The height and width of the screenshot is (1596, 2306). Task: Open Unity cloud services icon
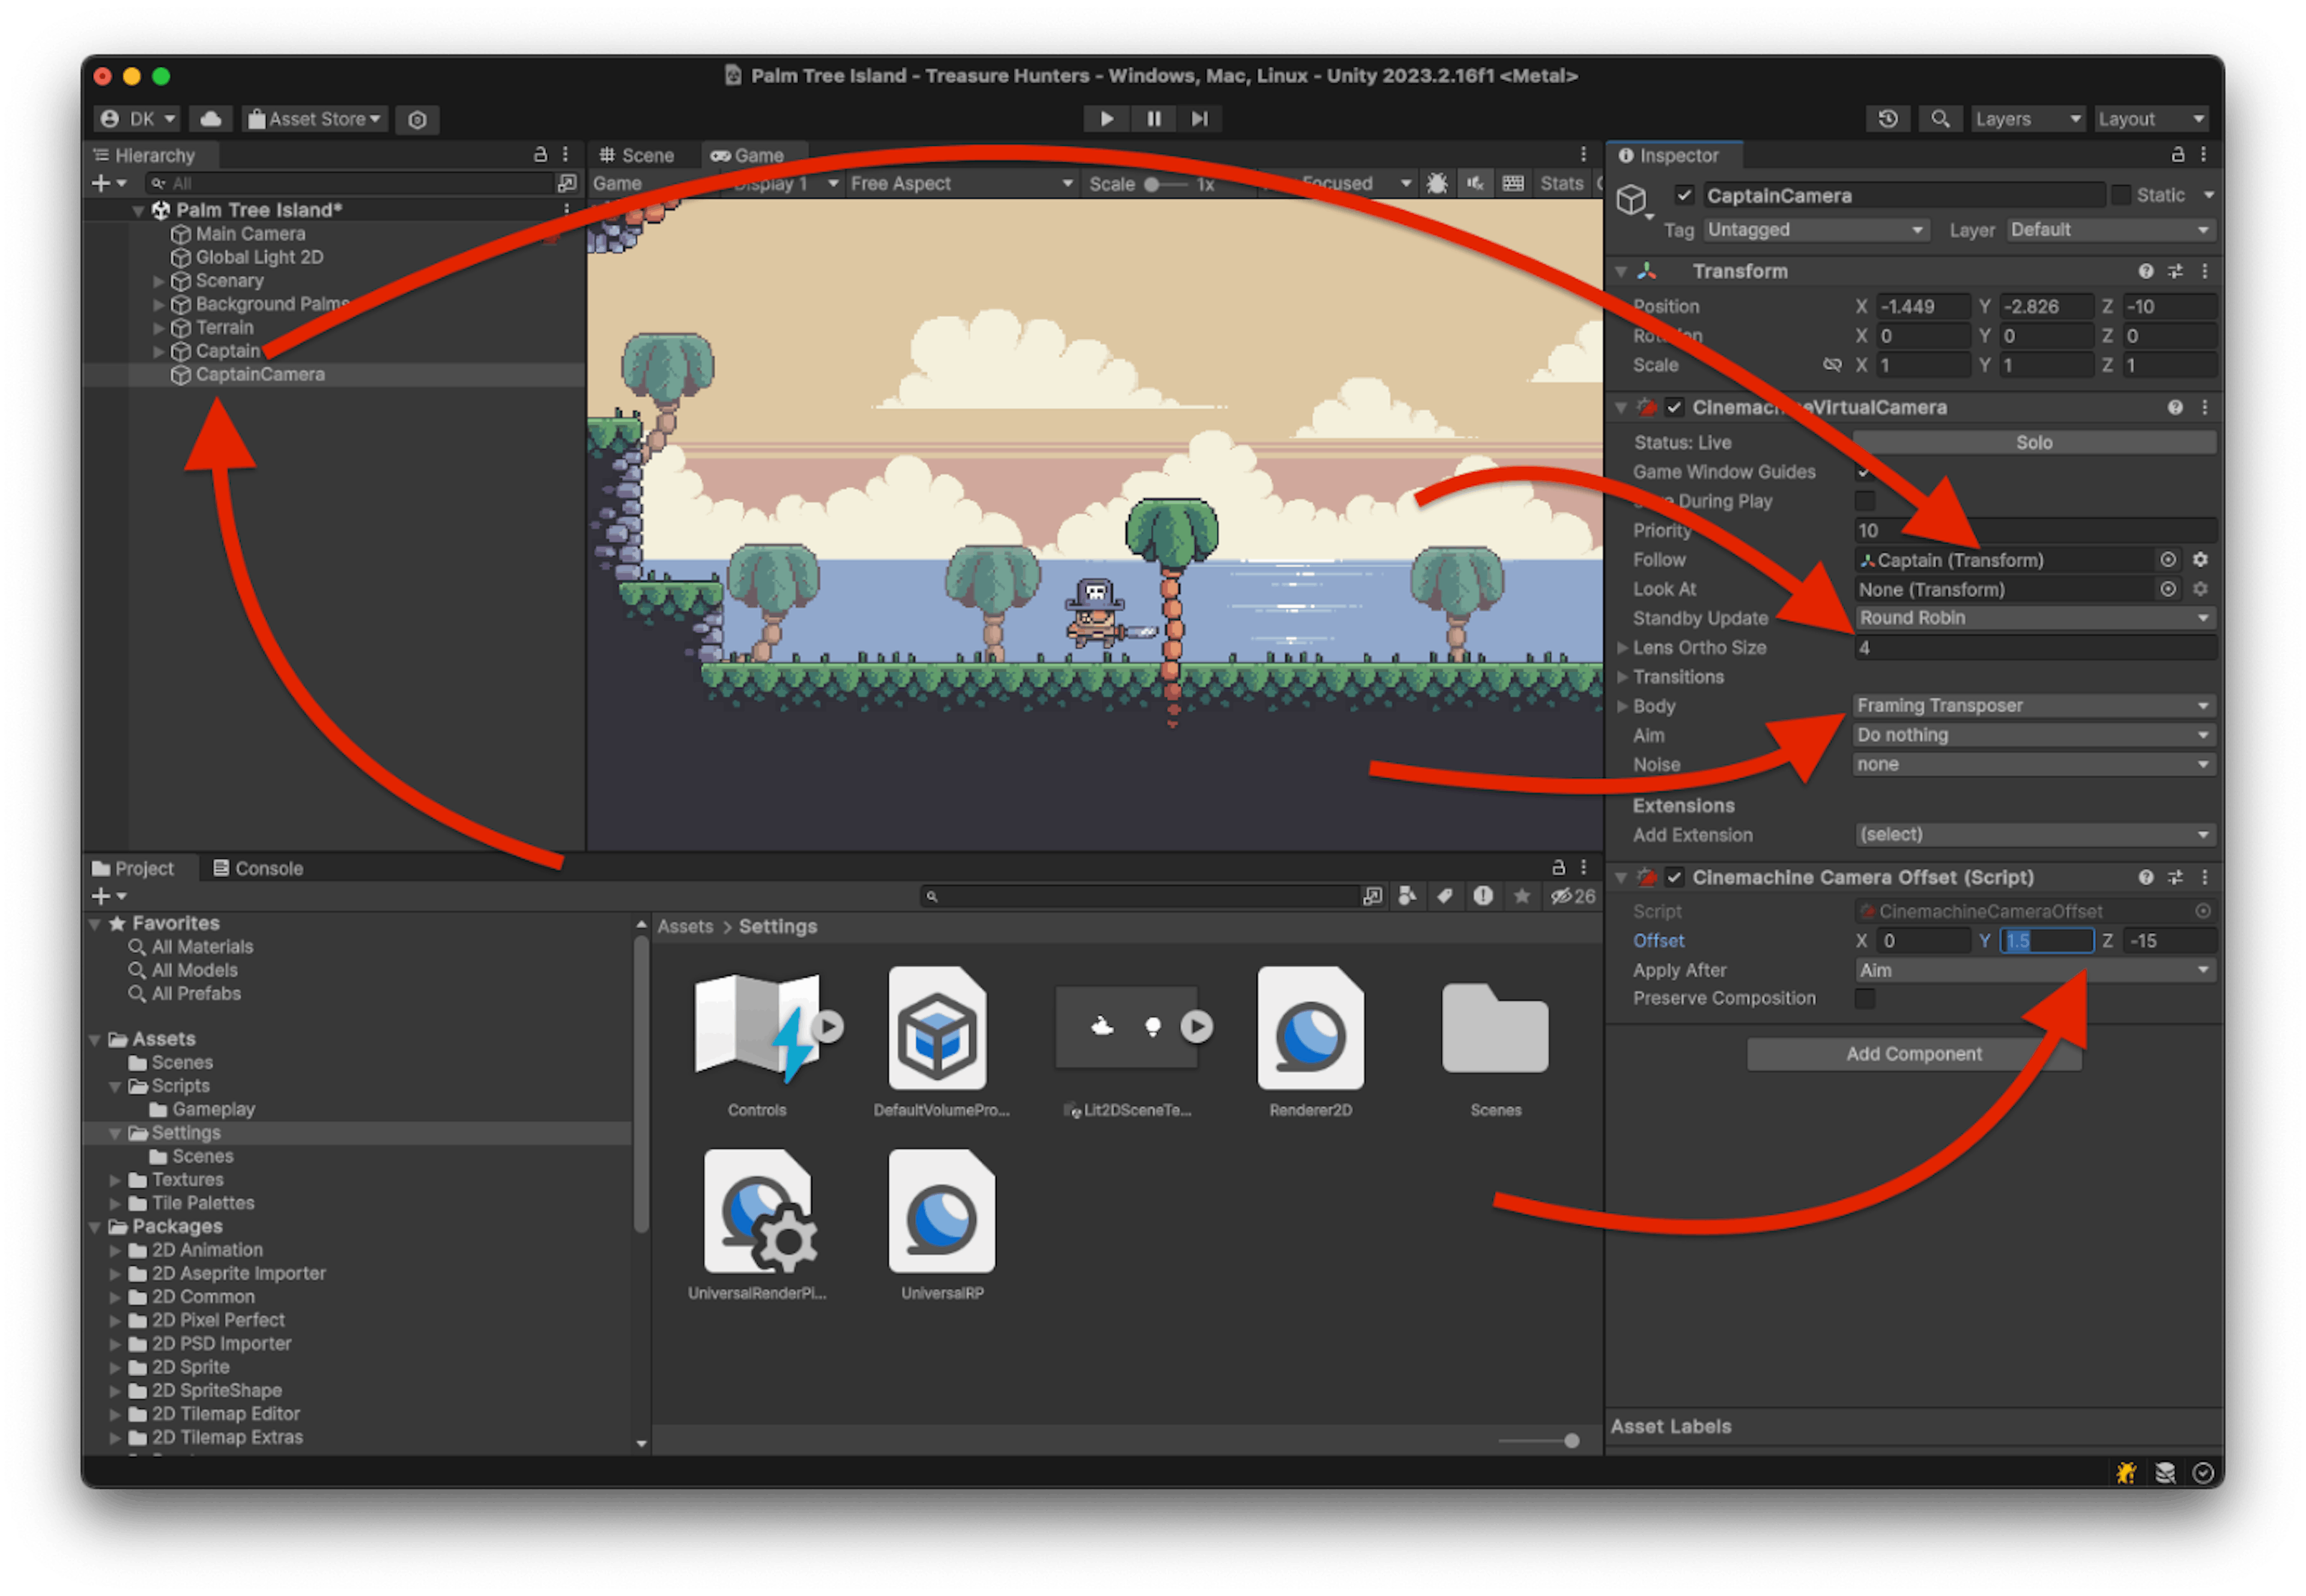click(211, 119)
